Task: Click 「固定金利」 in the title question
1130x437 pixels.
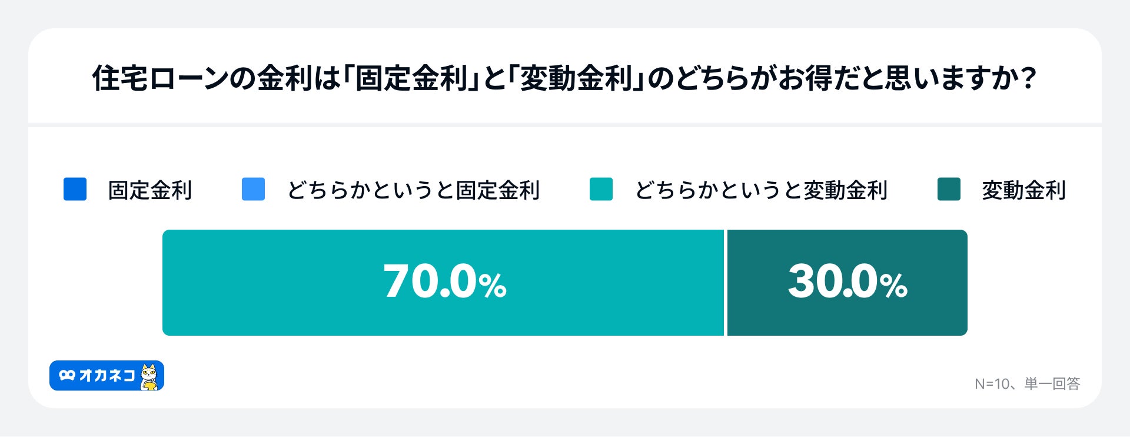Action: tap(411, 78)
